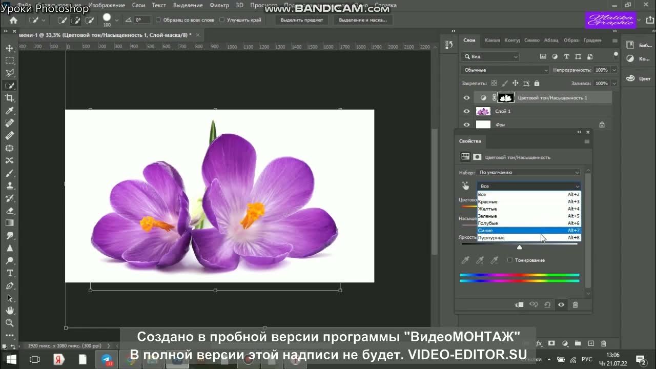Hide the Фон background layer

tap(466, 125)
